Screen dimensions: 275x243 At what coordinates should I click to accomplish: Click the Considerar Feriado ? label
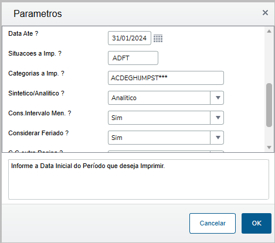tap(38, 133)
